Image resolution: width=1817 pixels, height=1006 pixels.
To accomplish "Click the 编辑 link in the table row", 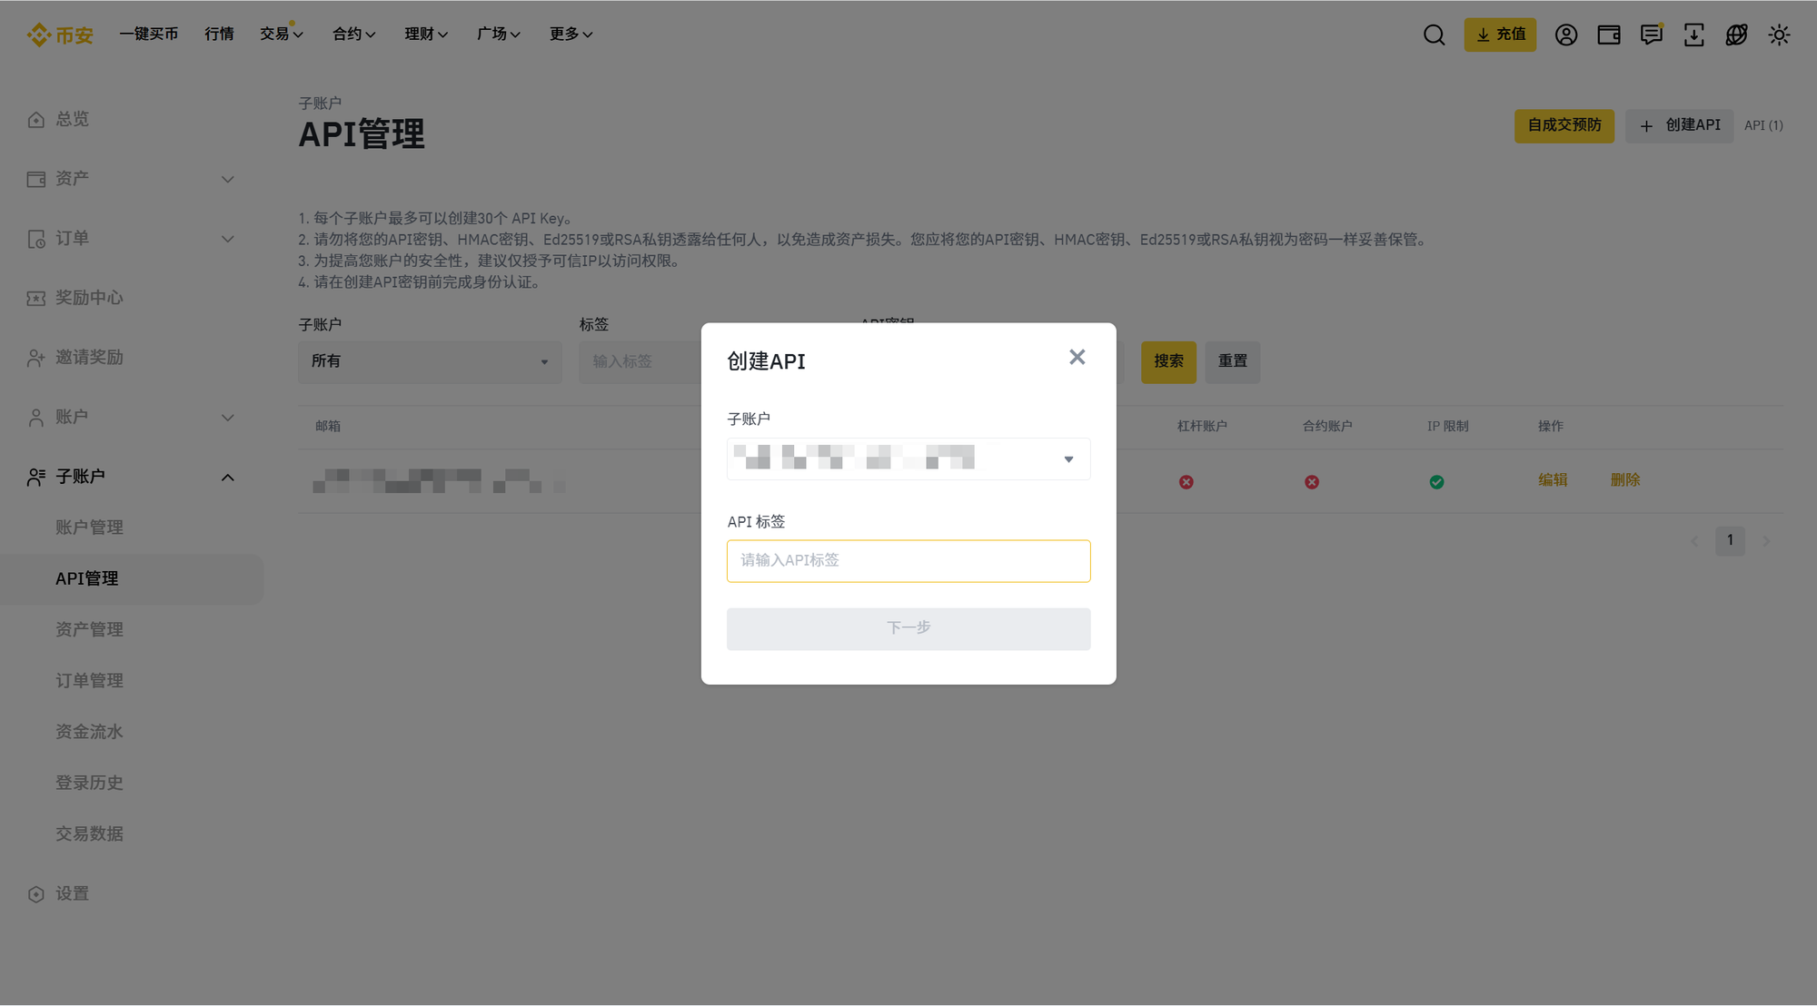I will click(x=1554, y=480).
